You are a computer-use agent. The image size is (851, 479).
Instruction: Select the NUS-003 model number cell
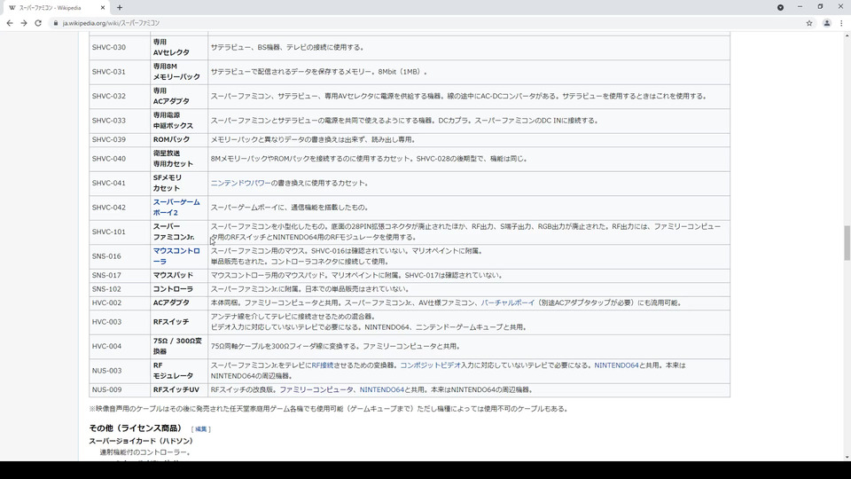tap(120, 371)
